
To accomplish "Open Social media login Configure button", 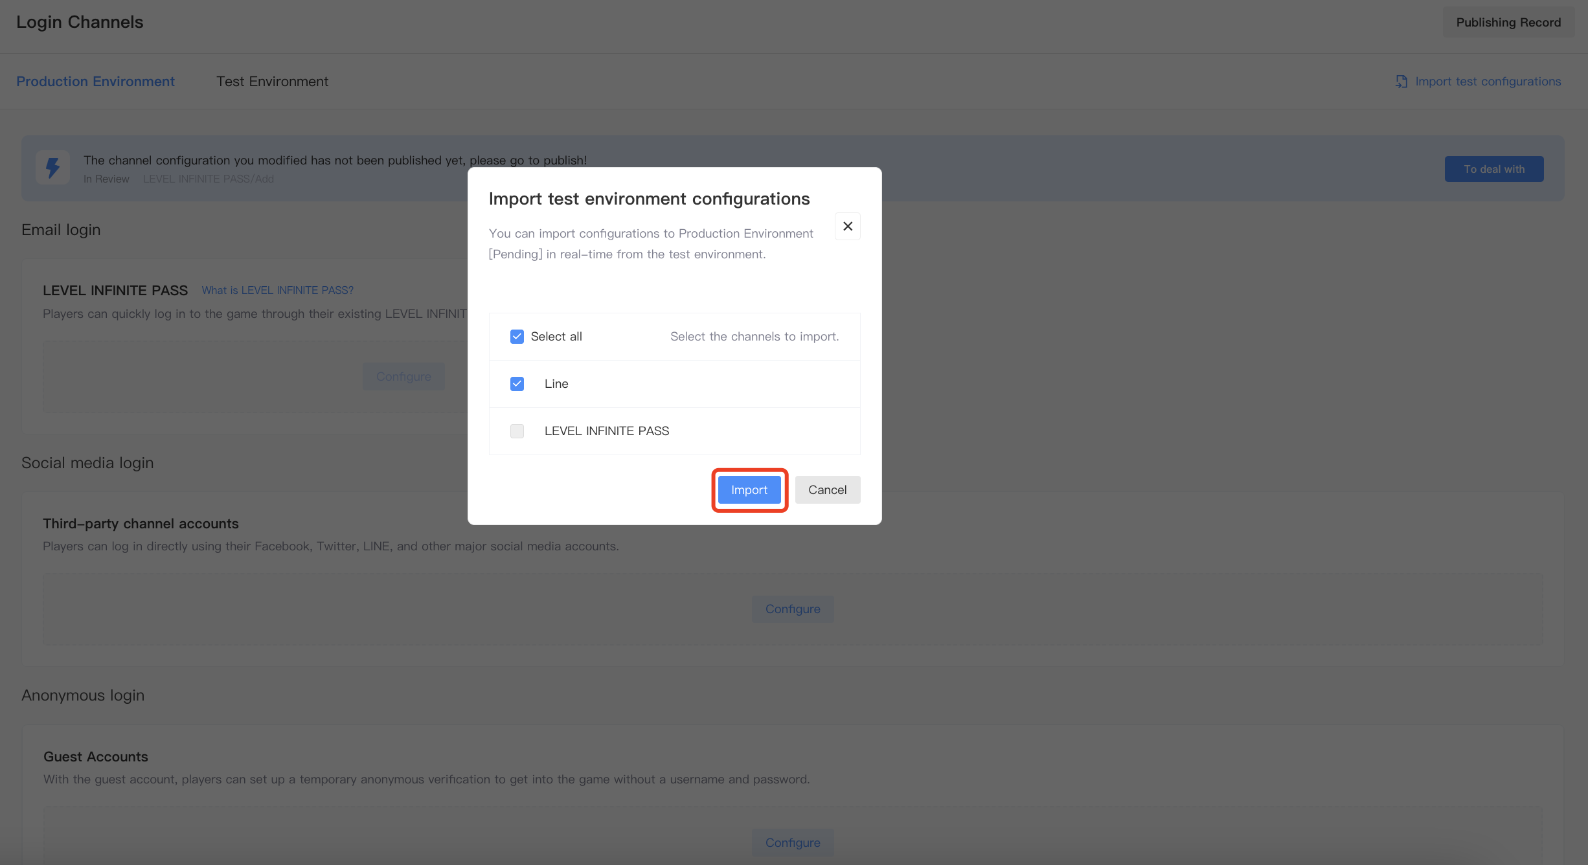I will [x=791, y=608].
